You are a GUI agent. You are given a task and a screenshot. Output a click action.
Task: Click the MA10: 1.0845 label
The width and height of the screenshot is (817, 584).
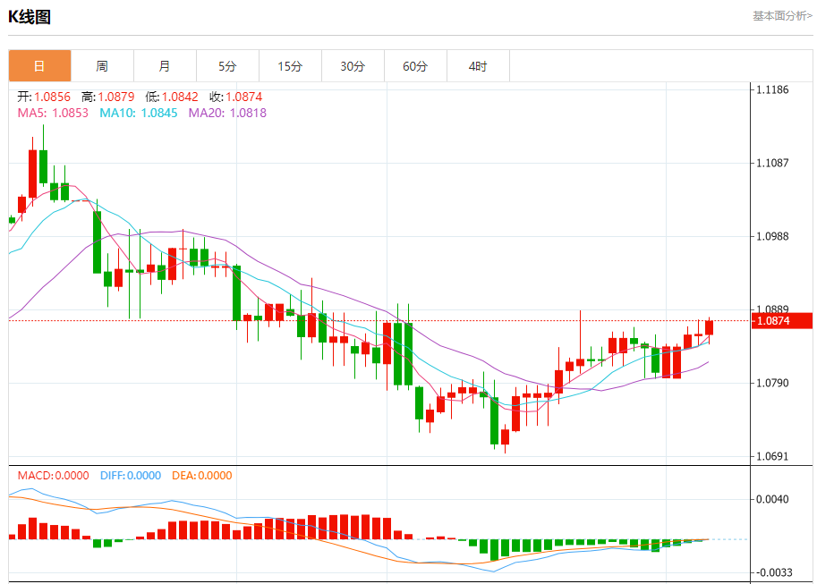pyautogui.click(x=139, y=113)
